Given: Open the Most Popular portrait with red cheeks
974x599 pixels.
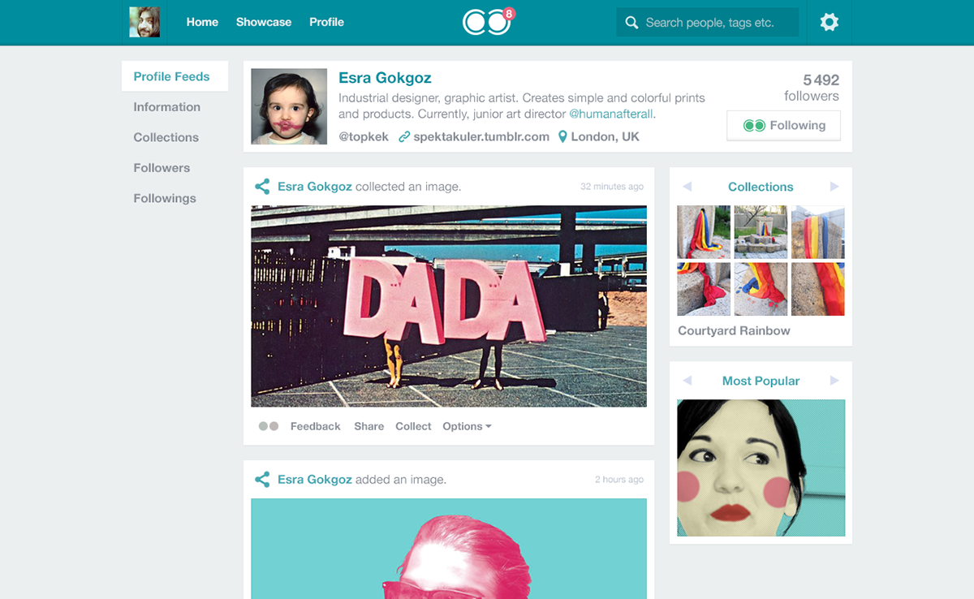Looking at the screenshot, I should 761,468.
